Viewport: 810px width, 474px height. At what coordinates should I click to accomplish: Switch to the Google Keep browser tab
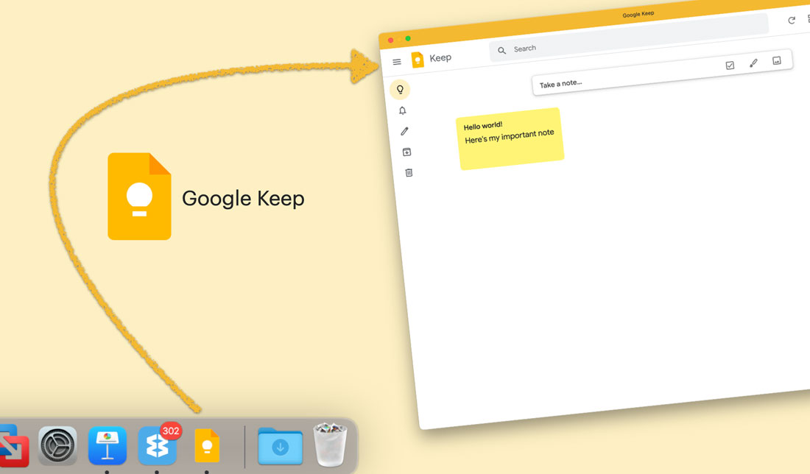point(638,14)
